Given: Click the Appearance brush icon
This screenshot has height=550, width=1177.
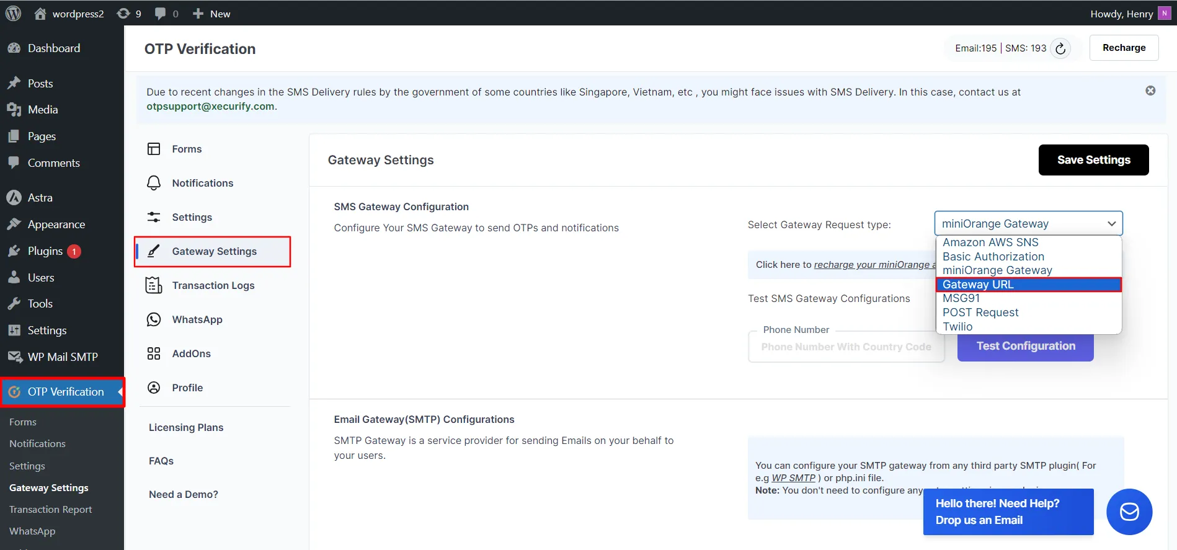Looking at the screenshot, I should (14, 224).
